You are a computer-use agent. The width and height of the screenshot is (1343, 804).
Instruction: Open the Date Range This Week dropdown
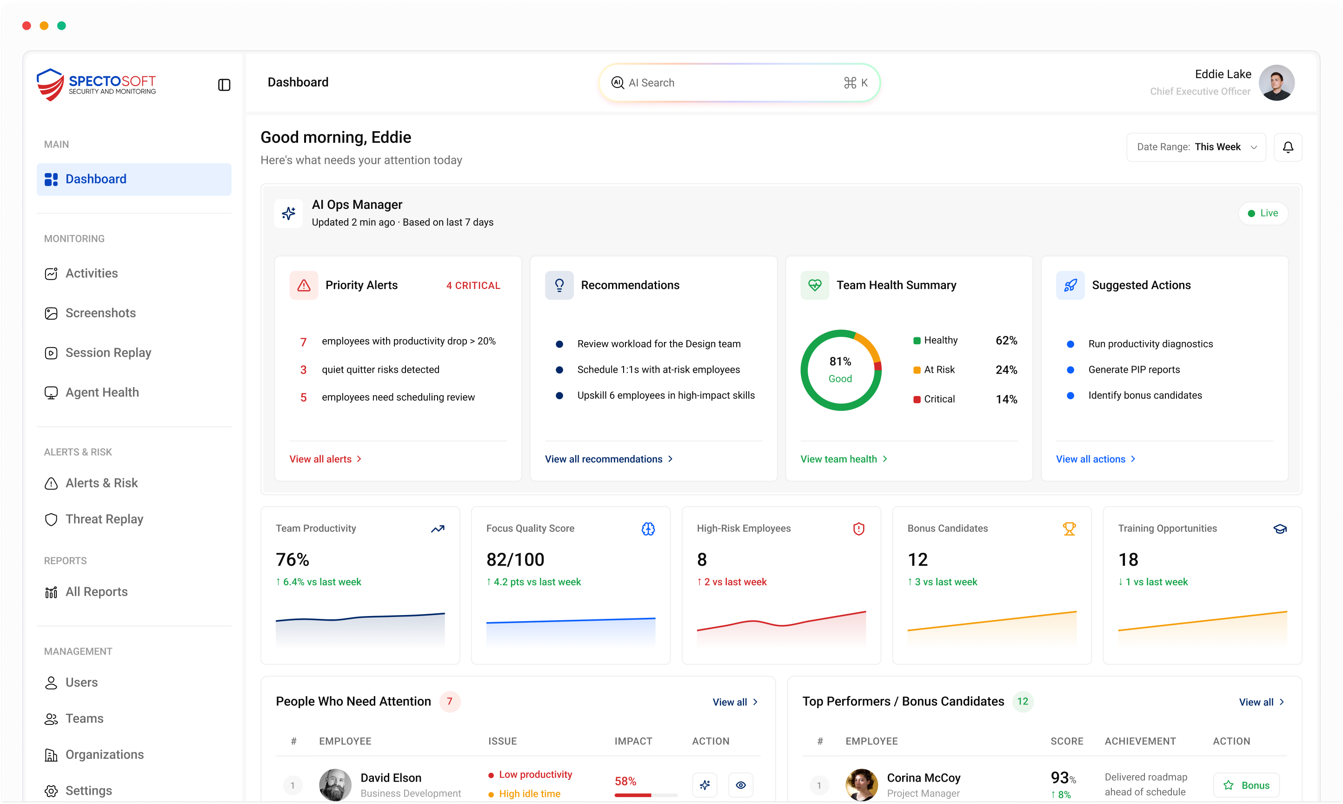pos(1196,147)
